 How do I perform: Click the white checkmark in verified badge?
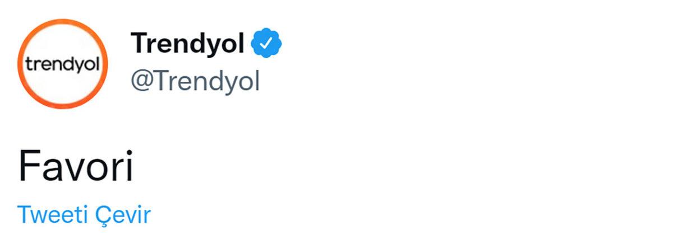(267, 44)
